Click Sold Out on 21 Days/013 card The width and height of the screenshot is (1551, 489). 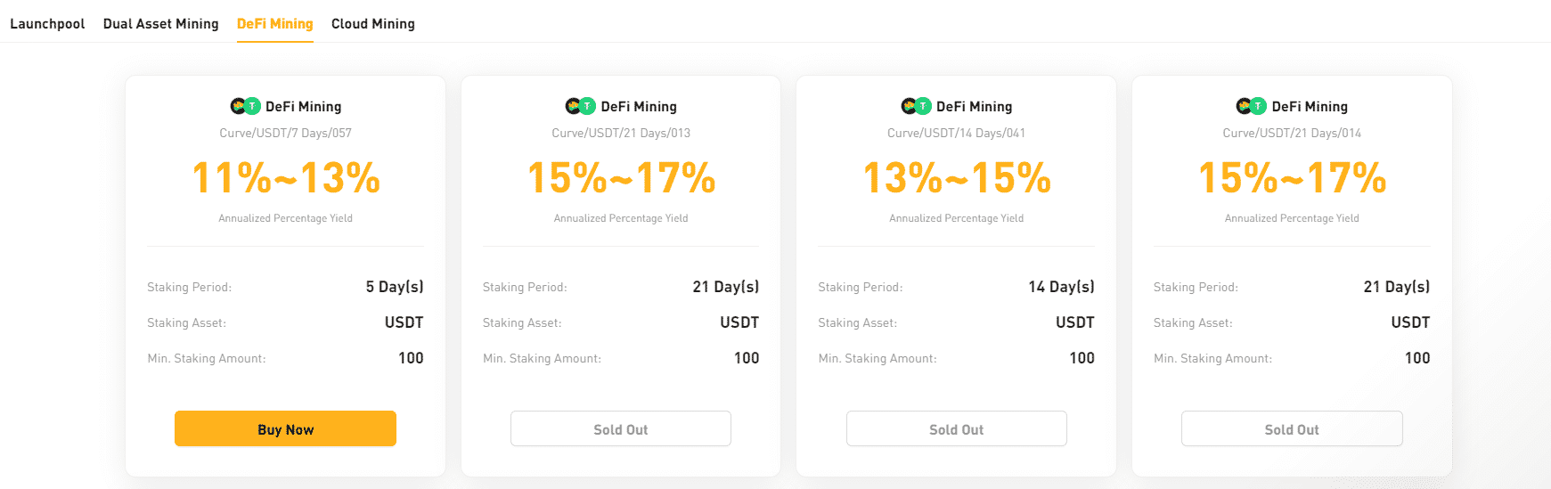tap(621, 429)
